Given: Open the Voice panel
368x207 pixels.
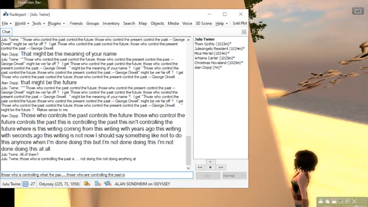Looking at the screenshot, I should coord(187,23).
